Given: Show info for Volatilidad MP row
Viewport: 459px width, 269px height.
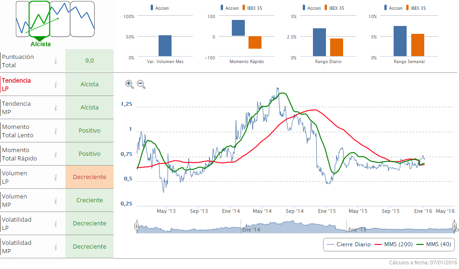Looking at the screenshot, I should (x=56, y=247).
